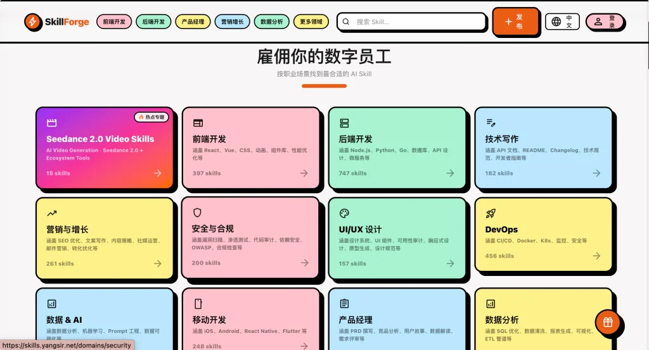This screenshot has width=649, height=350.
Task: Click the rocket icon on DevOps card
Action: click(491, 214)
